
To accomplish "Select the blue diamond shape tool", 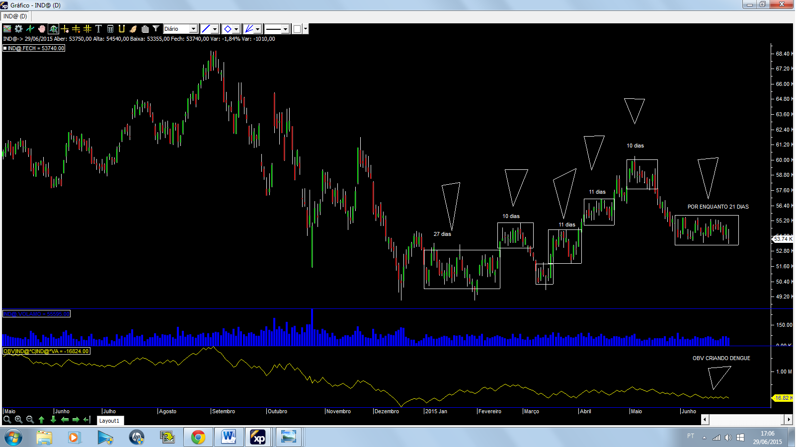I will click(228, 29).
